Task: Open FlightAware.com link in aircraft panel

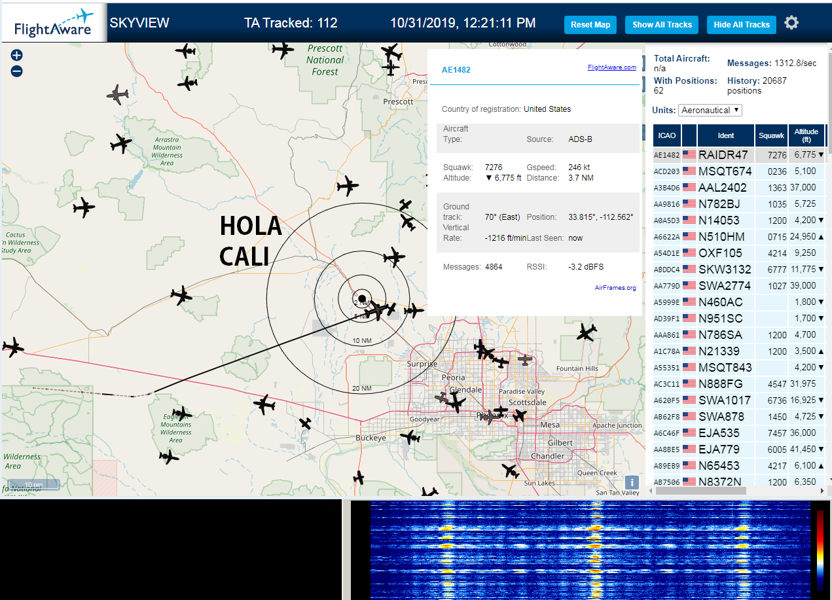Action: coord(612,67)
